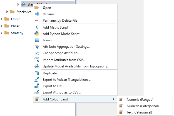Select the Strategy folder in tree
Viewport: 174px width, 116px height.
(x=17, y=33)
